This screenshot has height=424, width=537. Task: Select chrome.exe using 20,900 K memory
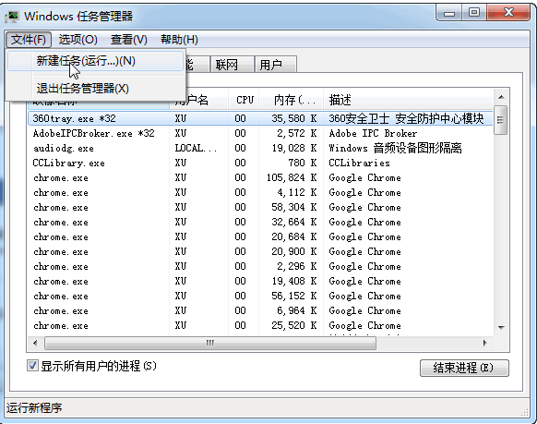(260, 251)
